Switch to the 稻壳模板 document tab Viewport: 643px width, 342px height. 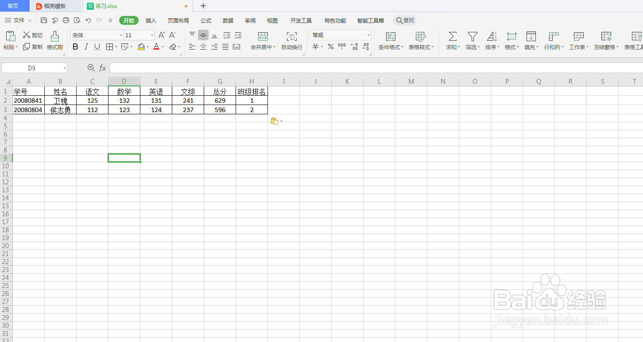coord(56,6)
